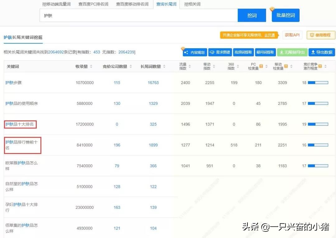Viewport: 336px width, 238px height.
Task: Click the 获取API button
Action: (292, 35)
